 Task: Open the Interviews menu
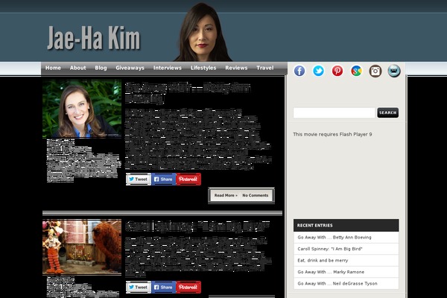coord(168,68)
